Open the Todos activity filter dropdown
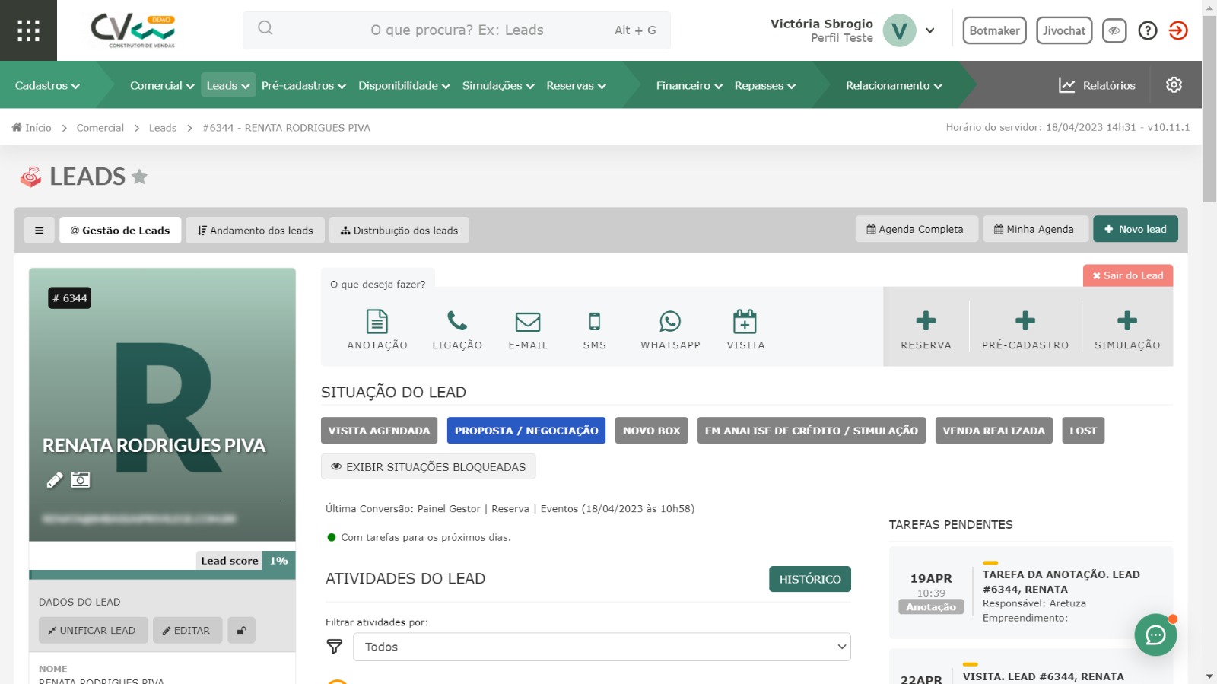 tap(602, 647)
